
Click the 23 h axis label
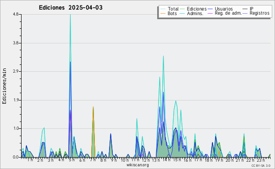pos(261,160)
